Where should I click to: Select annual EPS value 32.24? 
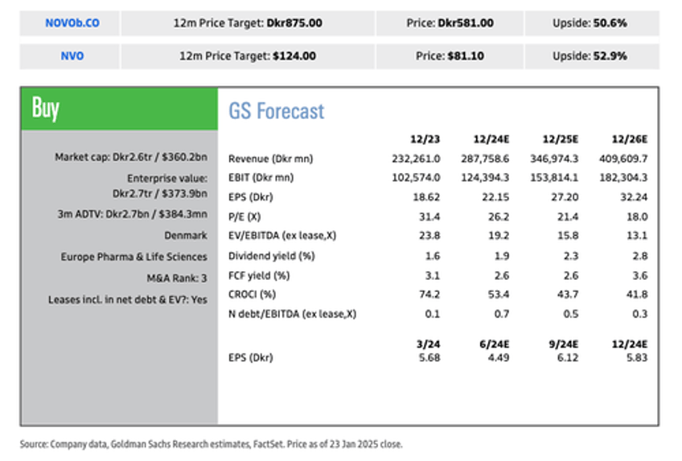click(x=634, y=197)
